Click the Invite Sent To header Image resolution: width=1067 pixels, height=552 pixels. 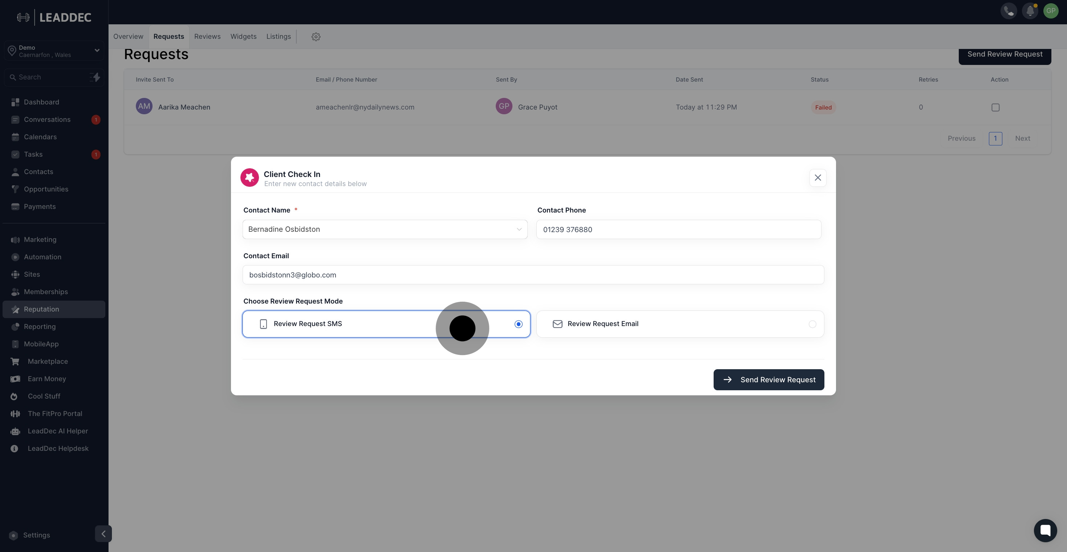click(x=154, y=79)
